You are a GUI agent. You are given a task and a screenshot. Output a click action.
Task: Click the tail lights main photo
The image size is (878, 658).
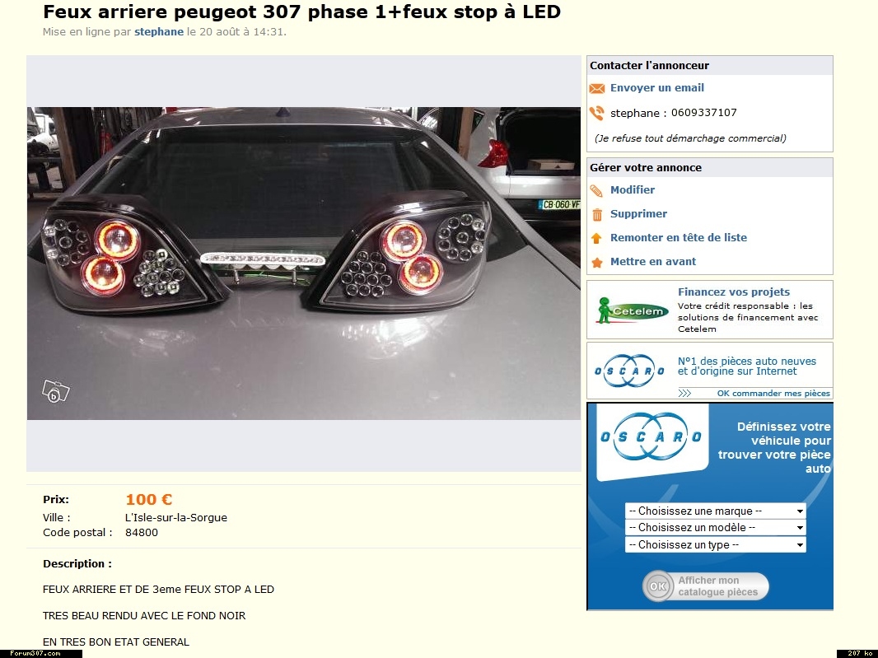click(304, 264)
